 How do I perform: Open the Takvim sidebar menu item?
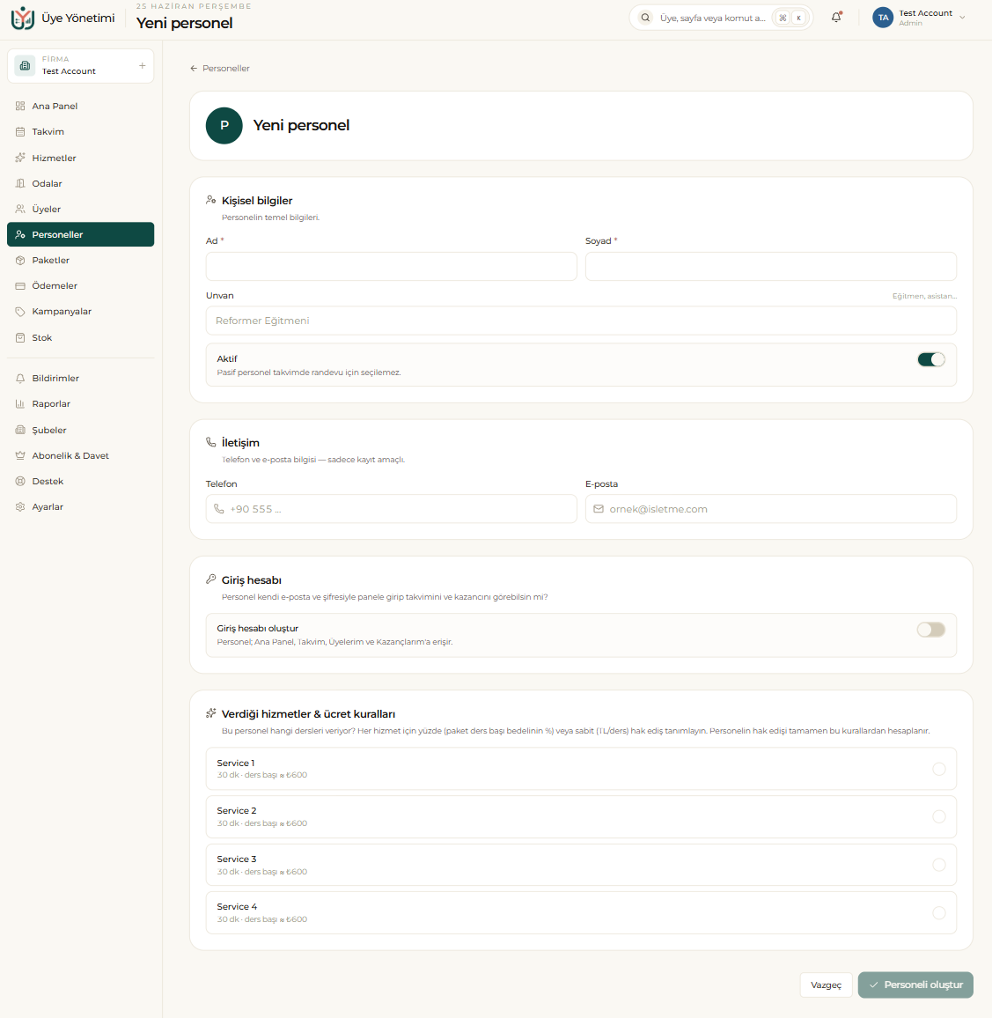(x=80, y=132)
